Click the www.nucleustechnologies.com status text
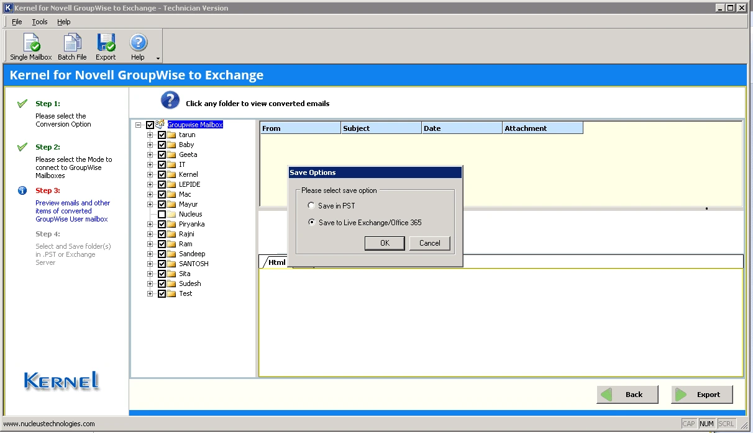The height and width of the screenshot is (433, 753). tap(50, 424)
